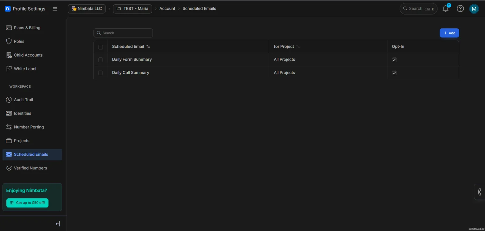
Task: Toggle Opt-In for Daily Form Summary
Action: point(394,60)
